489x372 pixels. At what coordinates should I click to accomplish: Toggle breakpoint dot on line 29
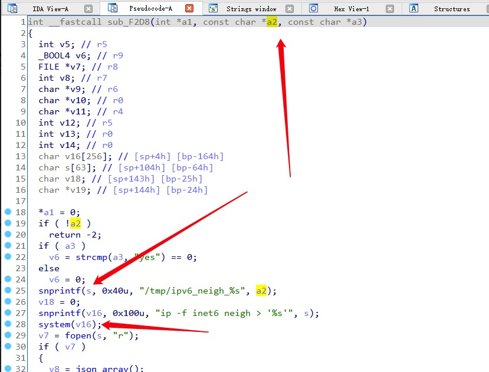(x=8, y=336)
